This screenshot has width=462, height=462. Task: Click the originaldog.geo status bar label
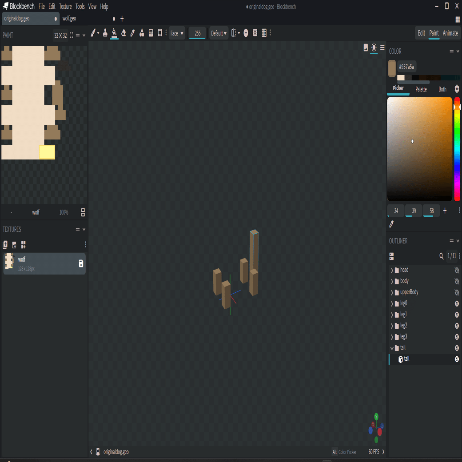[116, 452]
